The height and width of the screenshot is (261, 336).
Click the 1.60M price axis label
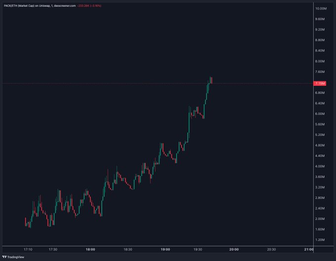point(320,229)
